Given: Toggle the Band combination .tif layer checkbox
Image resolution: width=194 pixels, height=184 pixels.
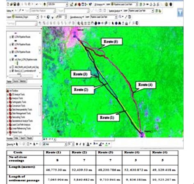Looking at the screenshot, I should point(13,71).
